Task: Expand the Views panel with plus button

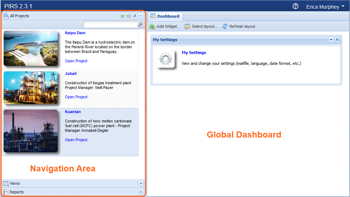Action: point(141,183)
